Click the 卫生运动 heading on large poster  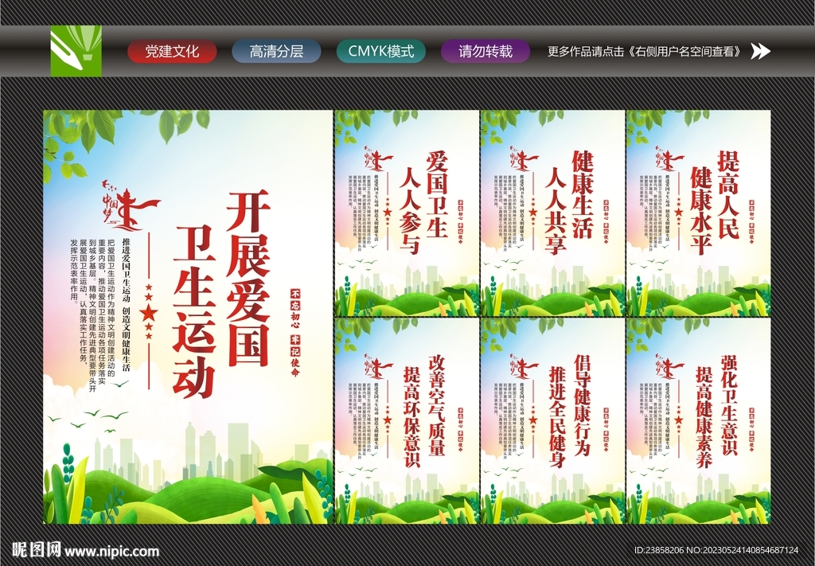[x=194, y=312]
